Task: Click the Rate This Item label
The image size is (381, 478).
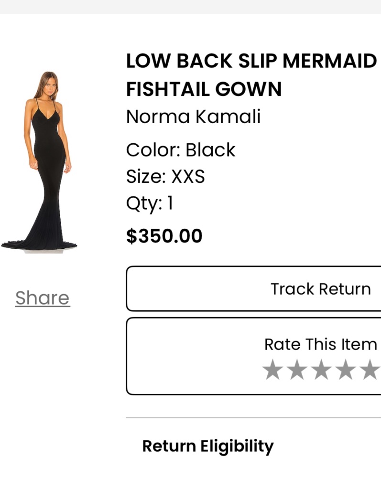Action: (x=320, y=344)
